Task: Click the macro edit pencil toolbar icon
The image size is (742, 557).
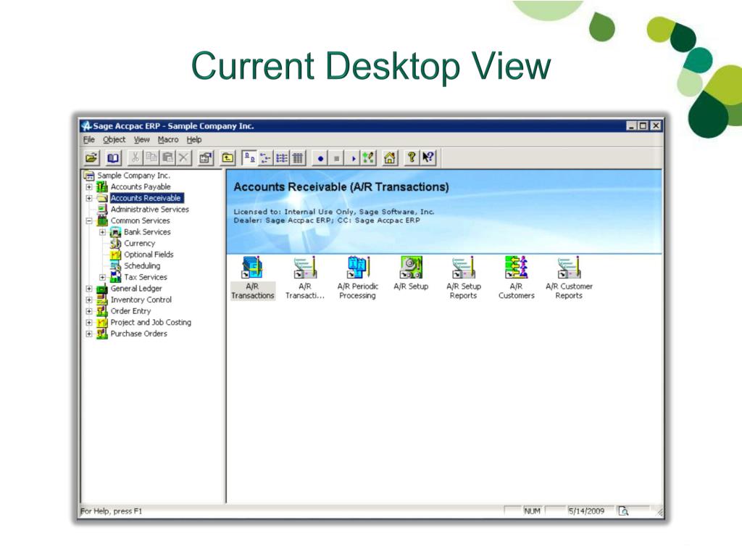Action: (x=368, y=157)
